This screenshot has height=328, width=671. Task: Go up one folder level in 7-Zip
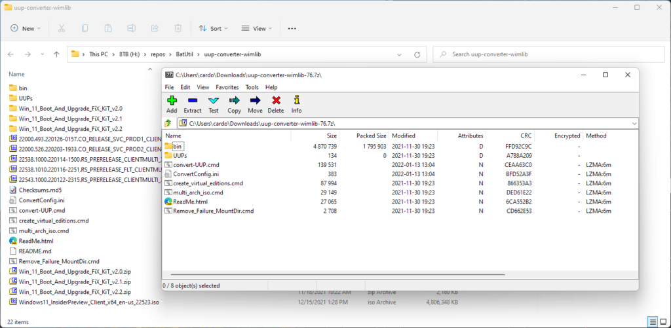168,123
